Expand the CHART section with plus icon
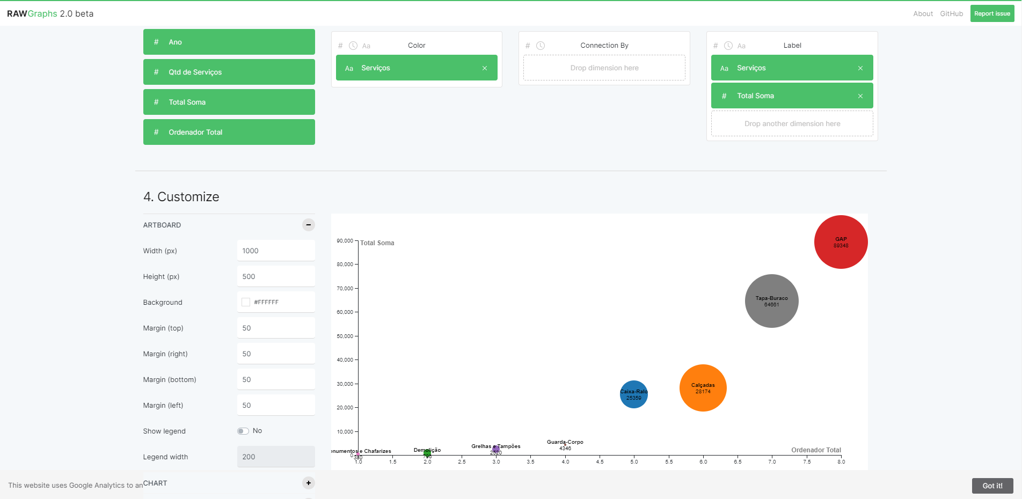 click(309, 483)
